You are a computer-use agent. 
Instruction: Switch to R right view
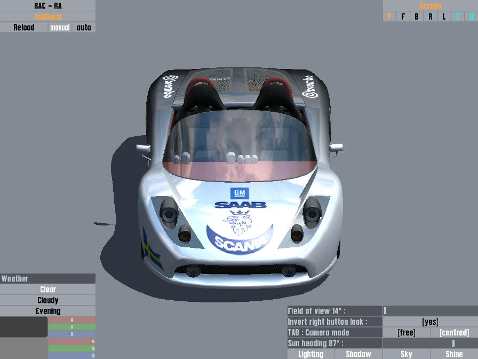(x=430, y=17)
